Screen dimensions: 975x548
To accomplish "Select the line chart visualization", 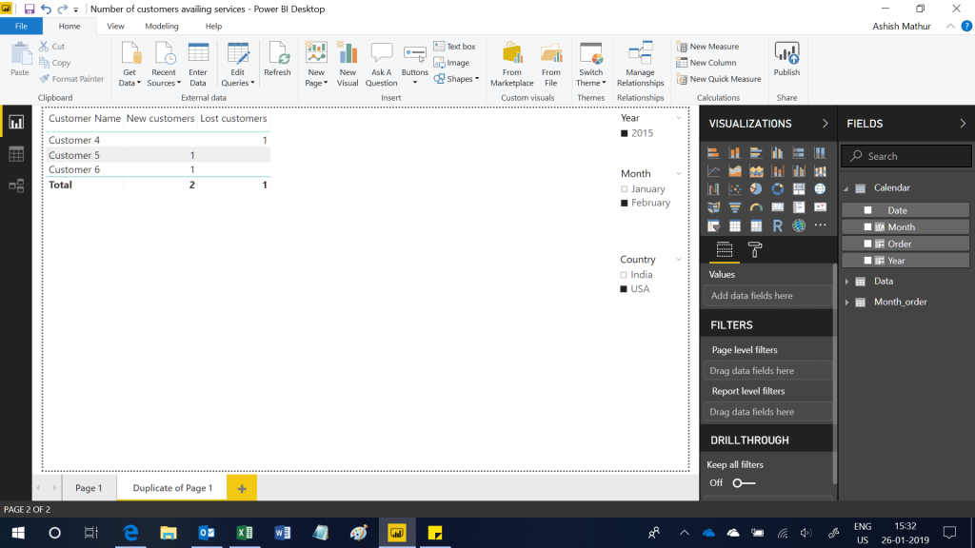I will coord(713,171).
